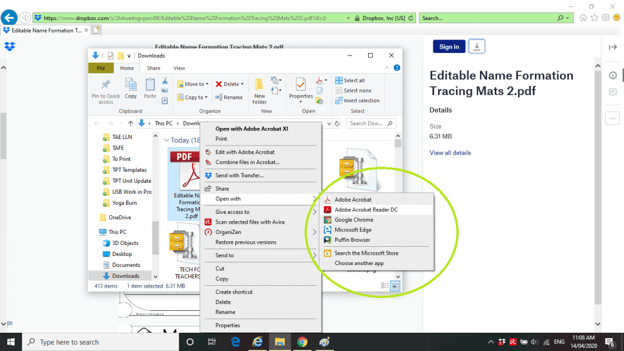Image resolution: width=624 pixels, height=351 pixels.
Task: Open View all details link
Action: tap(450, 153)
